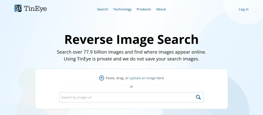263x115 pixels.
Task: Click the "Paste, drag, or" instruction text
Action: click(117, 78)
